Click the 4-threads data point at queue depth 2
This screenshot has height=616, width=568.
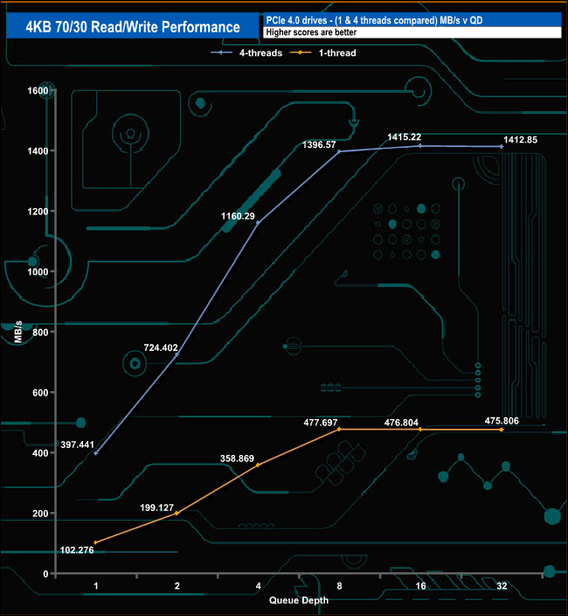click(x=177, y=354)
